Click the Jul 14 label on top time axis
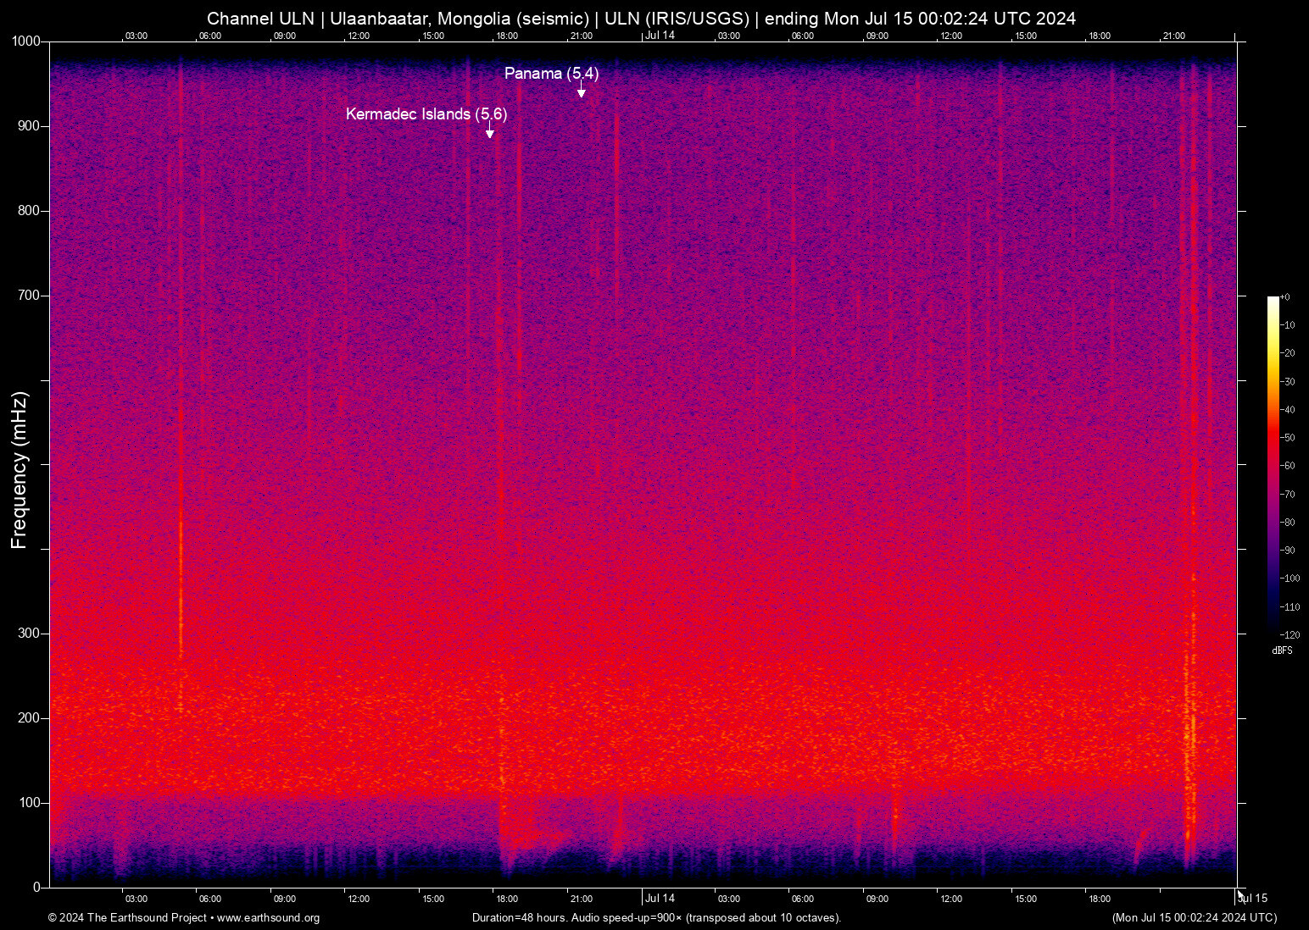 [660, 36]
